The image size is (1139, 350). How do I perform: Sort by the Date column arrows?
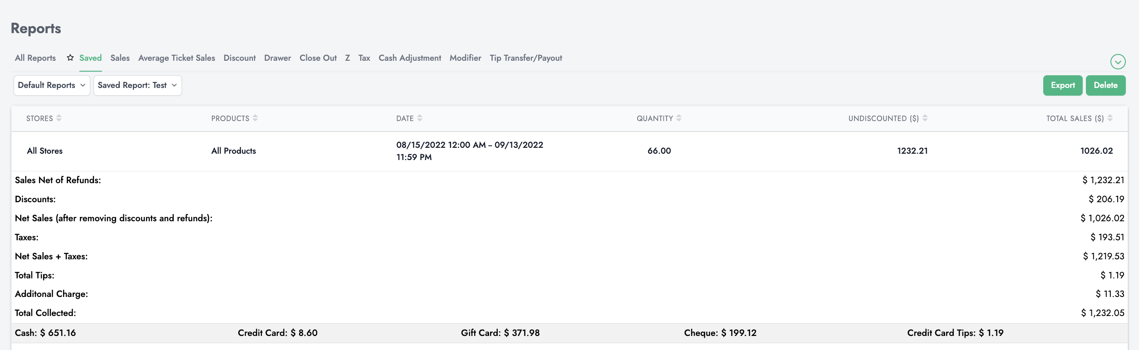pyautogui.click(x=420, y=118)
